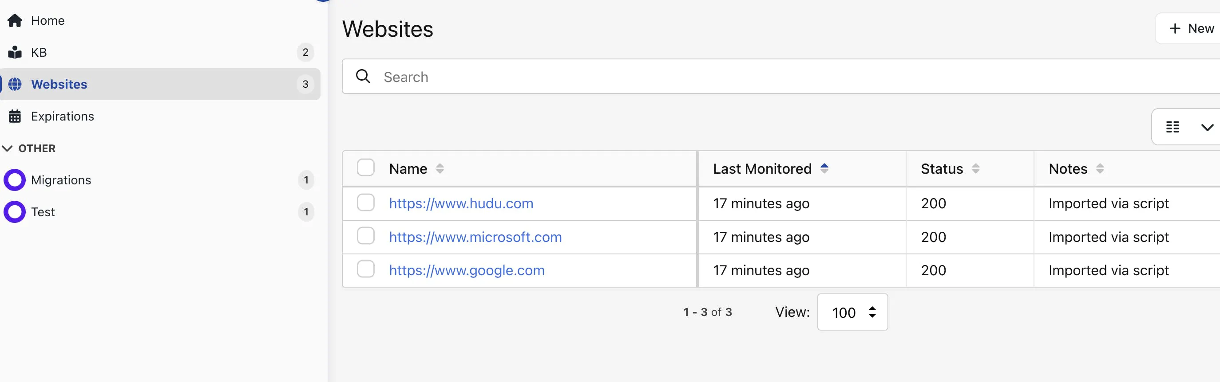Go to the KB sidebar section
1220x382 pixels.
point(39,52)
